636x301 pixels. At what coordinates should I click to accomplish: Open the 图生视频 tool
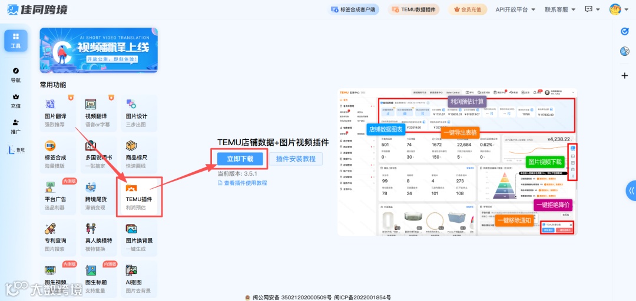[58, 279]
